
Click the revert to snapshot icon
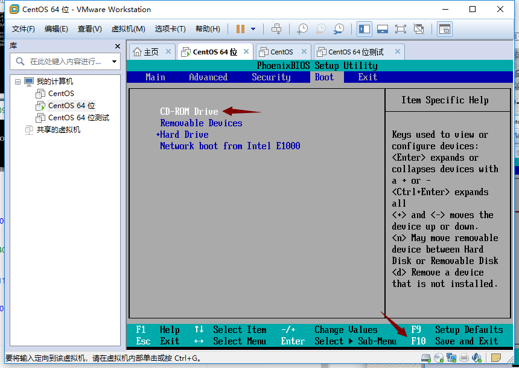320,29
